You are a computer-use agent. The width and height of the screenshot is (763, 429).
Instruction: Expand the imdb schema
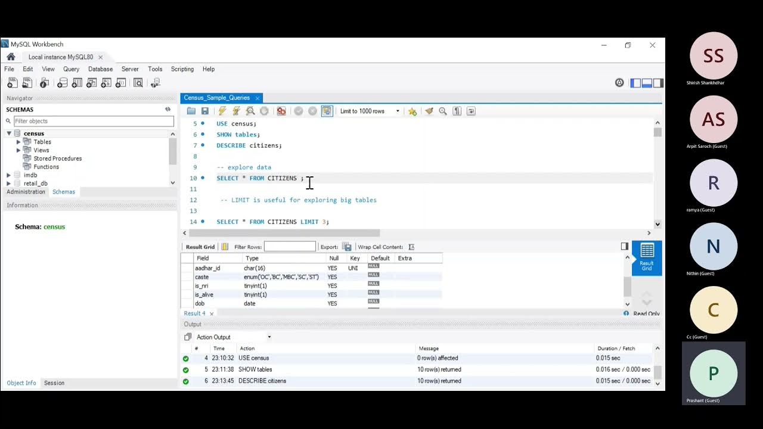coord(9,175)
